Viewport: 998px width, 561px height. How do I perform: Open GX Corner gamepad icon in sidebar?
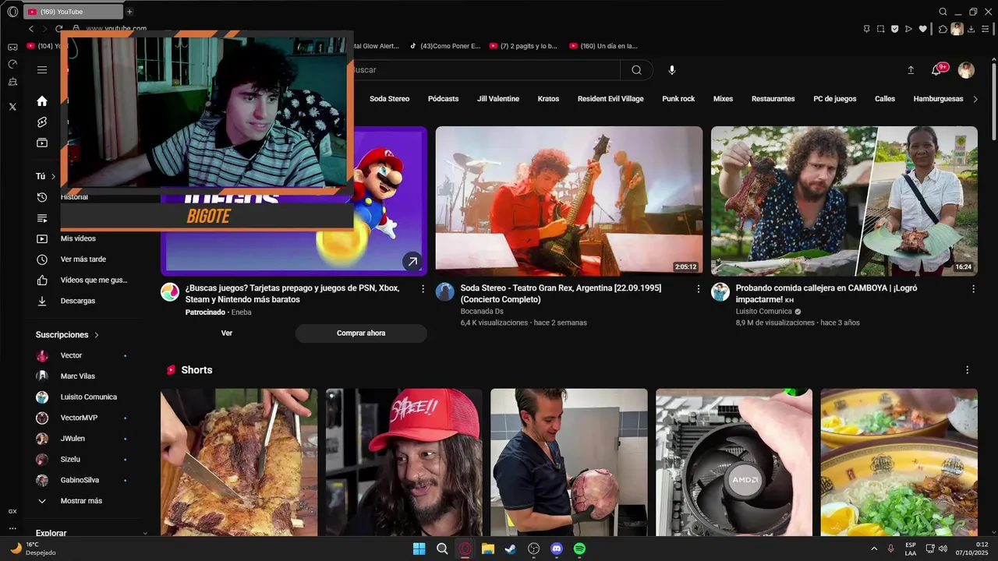[x=12, y=48]
